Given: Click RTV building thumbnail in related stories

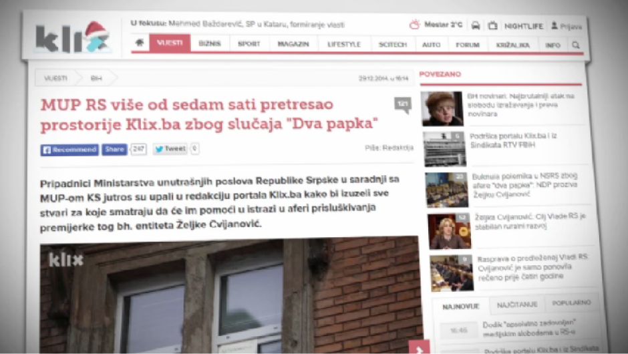Looking at the screenshot, I should click(444, 149).
